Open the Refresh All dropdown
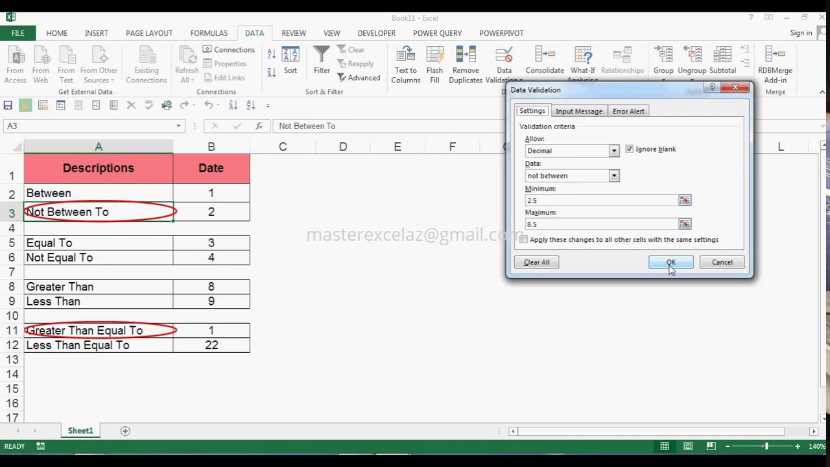Image resolution: width=830 pixels, height=467 pixels. click(x=187, y=65)
